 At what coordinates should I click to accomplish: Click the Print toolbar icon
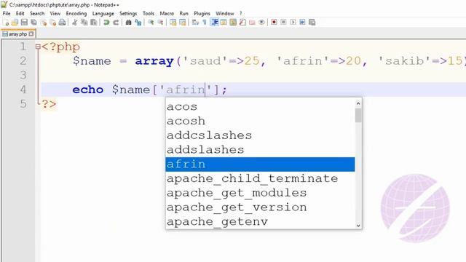click(x=62, y=23)
